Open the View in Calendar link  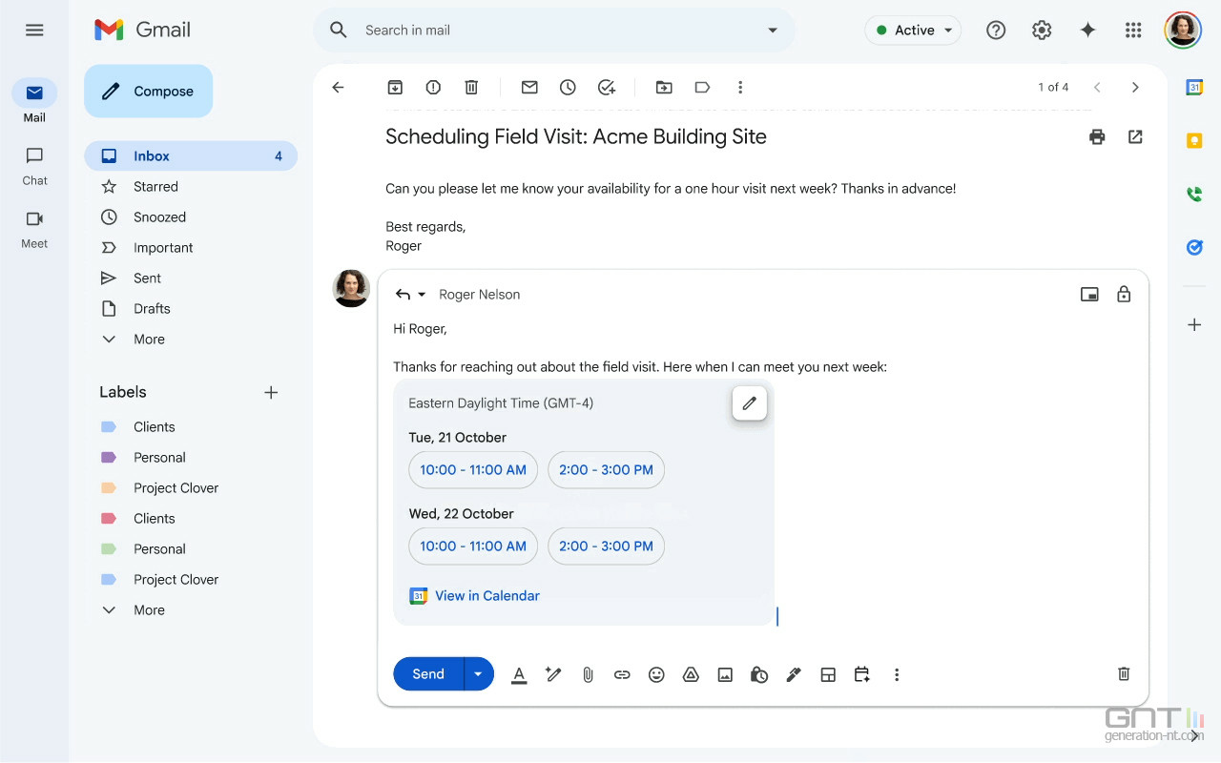click(x=486, y=595)
